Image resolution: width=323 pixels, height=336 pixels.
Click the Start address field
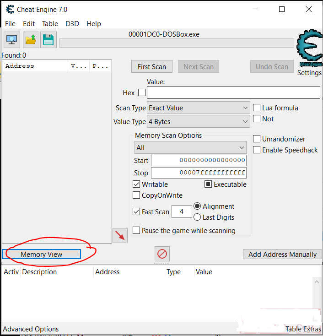click(x=199, y=160)
